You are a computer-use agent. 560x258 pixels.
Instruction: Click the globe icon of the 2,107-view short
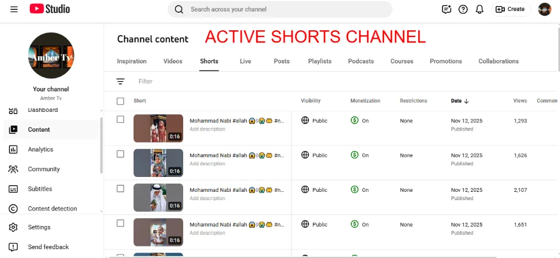point(305,190)
